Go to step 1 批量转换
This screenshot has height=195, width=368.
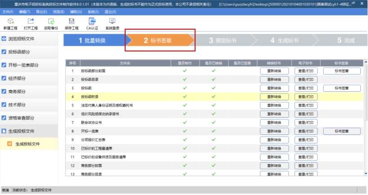pyautogui.click(x=92, y=40)
